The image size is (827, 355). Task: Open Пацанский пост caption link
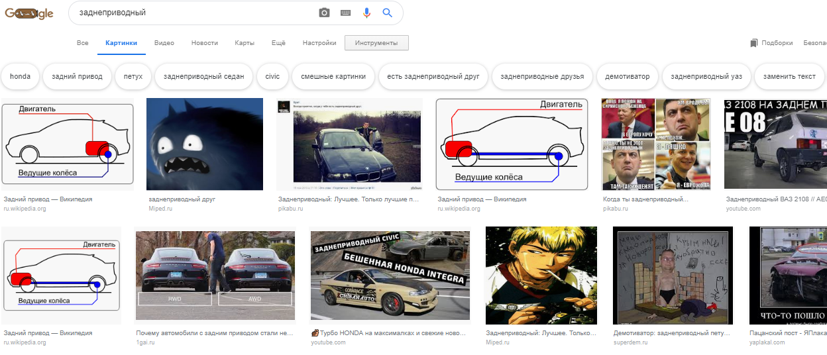[x=788, y=333]
